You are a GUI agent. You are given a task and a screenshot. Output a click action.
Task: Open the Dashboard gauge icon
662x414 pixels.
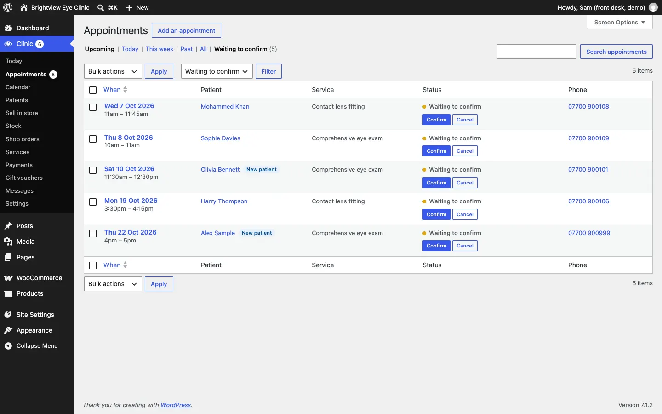pyautogui.click(x=8, y=28)
